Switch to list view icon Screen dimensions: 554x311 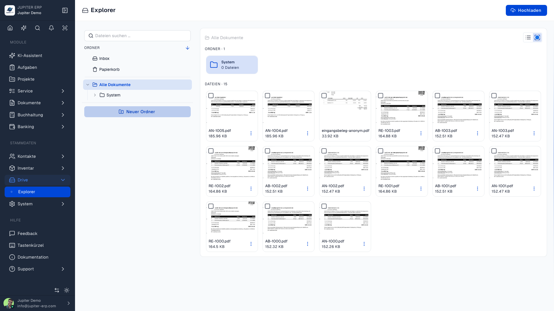tap(528, 37)
